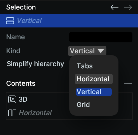138x135 pixels.
Task: Add new content with plus icon
Action: [128, 84]
